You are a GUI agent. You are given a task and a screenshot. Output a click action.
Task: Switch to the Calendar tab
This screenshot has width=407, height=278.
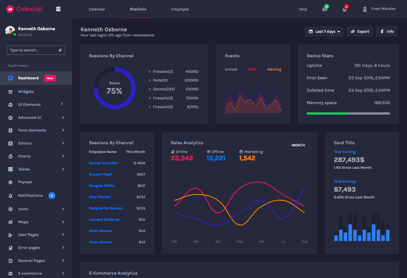coord(97,9)
